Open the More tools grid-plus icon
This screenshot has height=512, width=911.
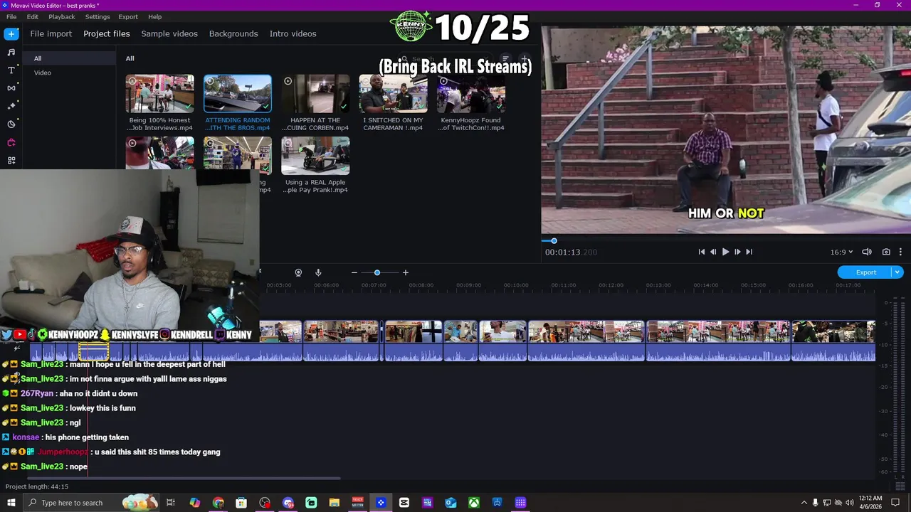[11, 161]
